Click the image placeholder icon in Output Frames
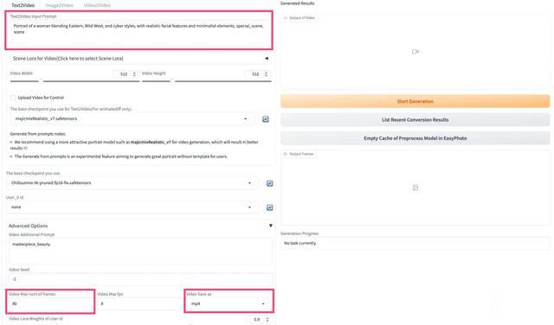This screenshot has height=325, width=554. [415, 188]
